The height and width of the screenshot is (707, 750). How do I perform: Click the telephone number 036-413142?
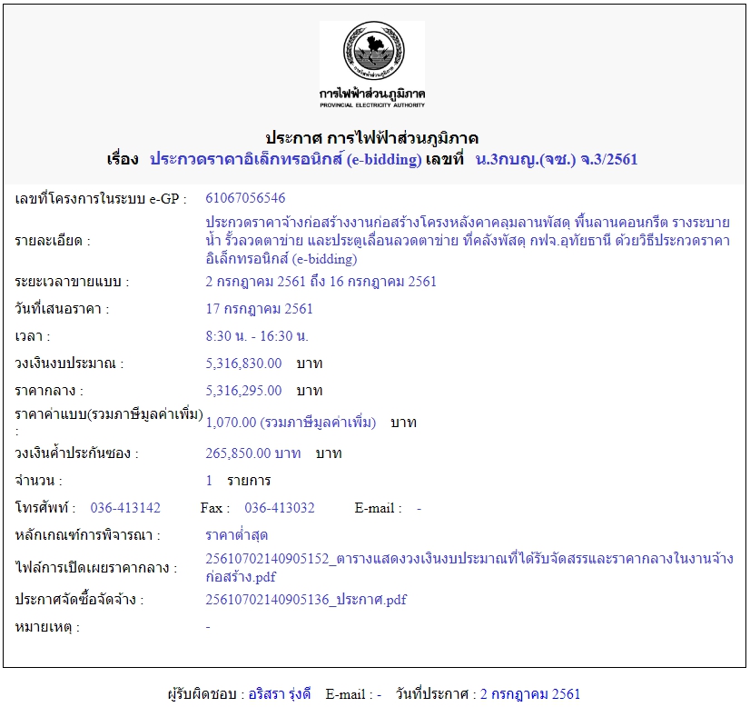point(125,508)
